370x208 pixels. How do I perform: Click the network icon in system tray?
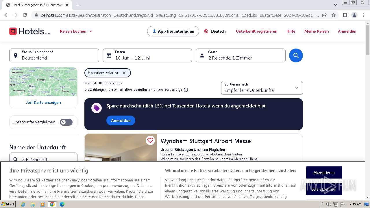[x=336, y=204]
